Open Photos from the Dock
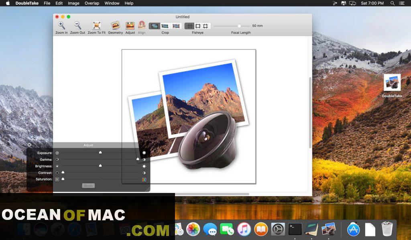This screenshot has height=240, width=411. (x=193, y=229)
